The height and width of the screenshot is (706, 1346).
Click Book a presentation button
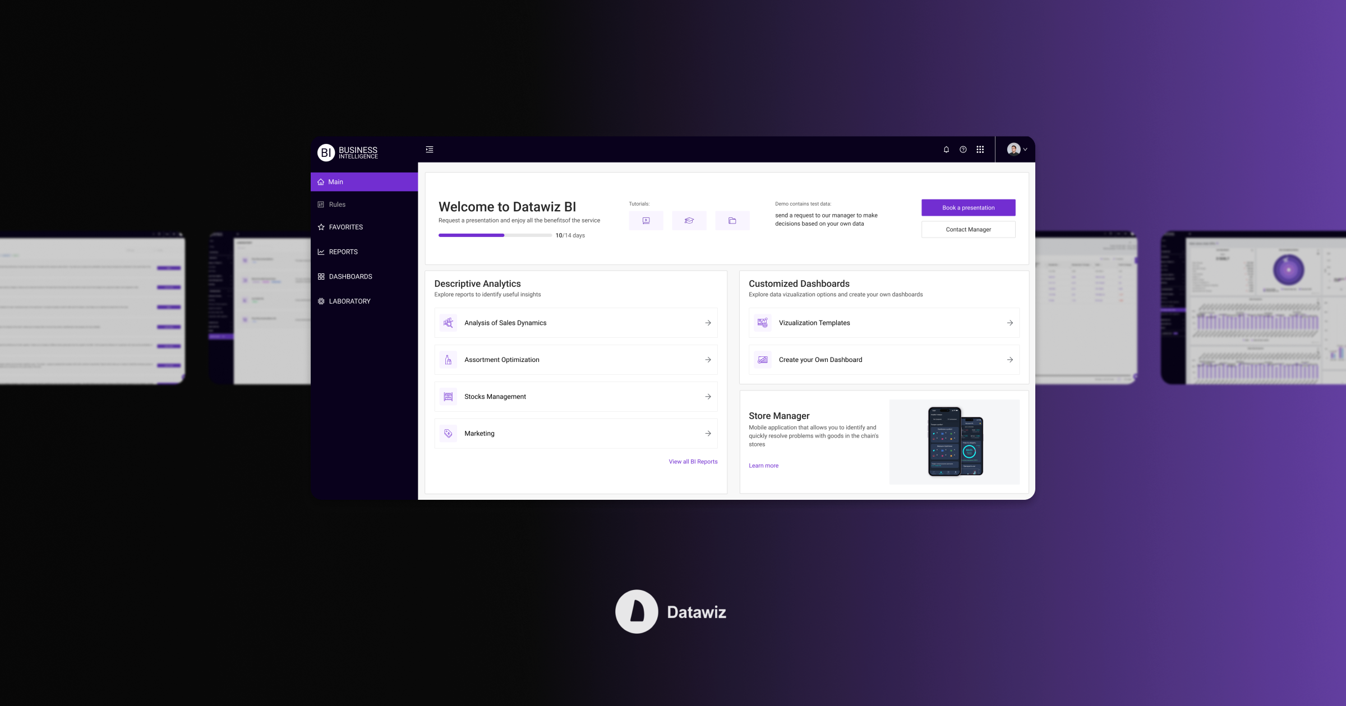click(x=969, y=207)
